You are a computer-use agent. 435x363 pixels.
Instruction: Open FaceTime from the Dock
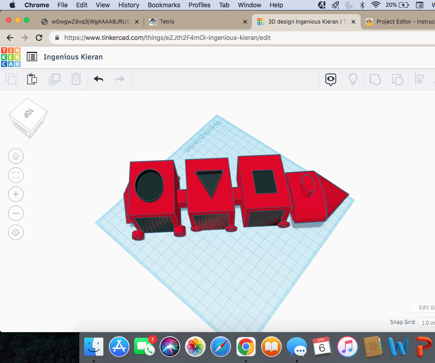click(x=144, y=347)
